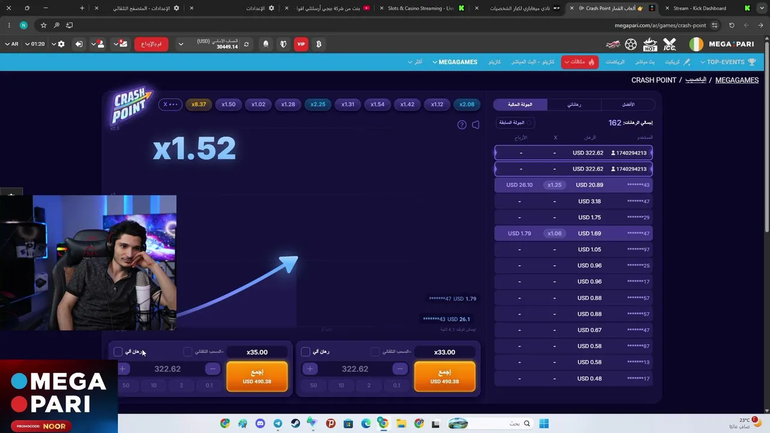Toggle auto cashout checkbox in x35.00 panel
Viewport: 770px width, 433px height.
coord(188,352)
